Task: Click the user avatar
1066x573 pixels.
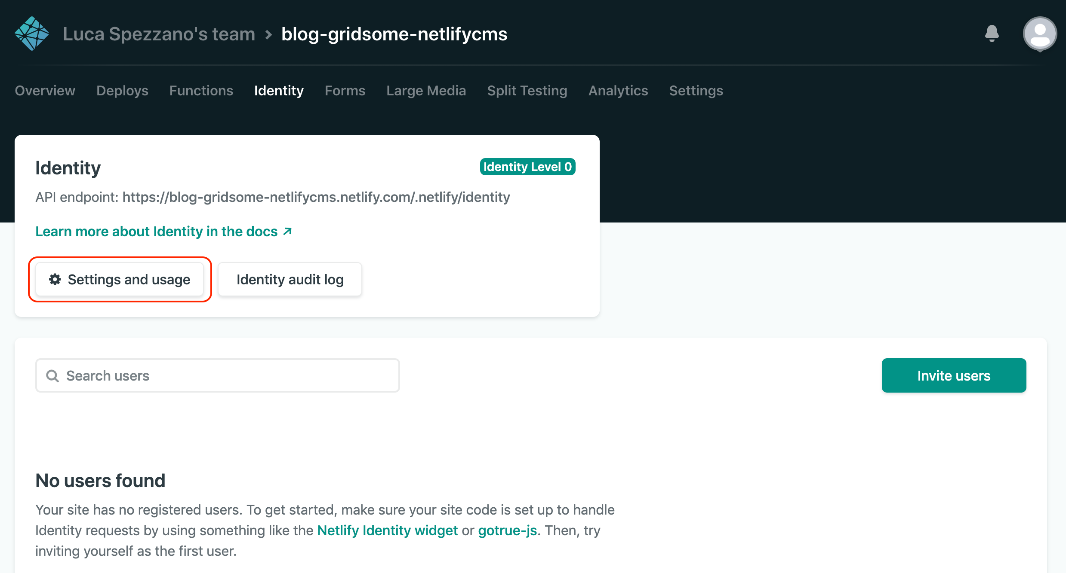Action: point(1040,33)
